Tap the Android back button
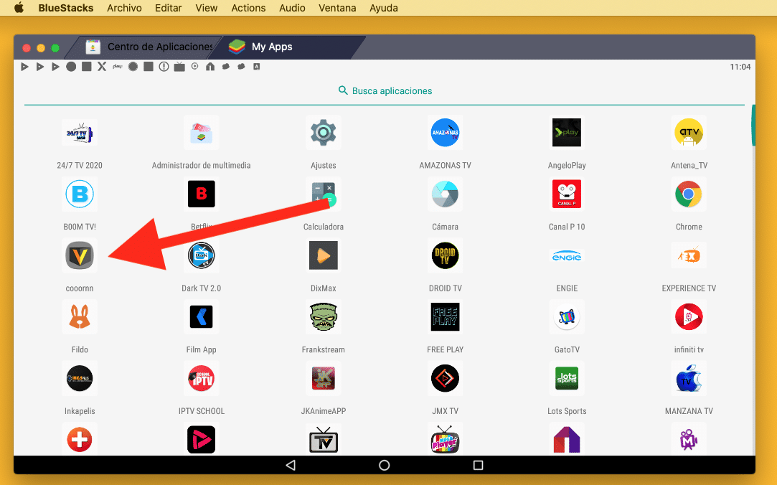777x485 pixels. click(290, 464)
